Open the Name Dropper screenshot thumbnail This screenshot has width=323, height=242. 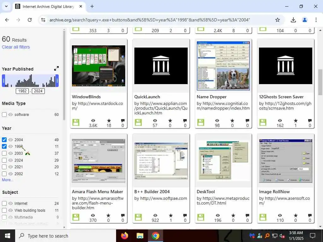pyautogui.click(x=223, y=66)
